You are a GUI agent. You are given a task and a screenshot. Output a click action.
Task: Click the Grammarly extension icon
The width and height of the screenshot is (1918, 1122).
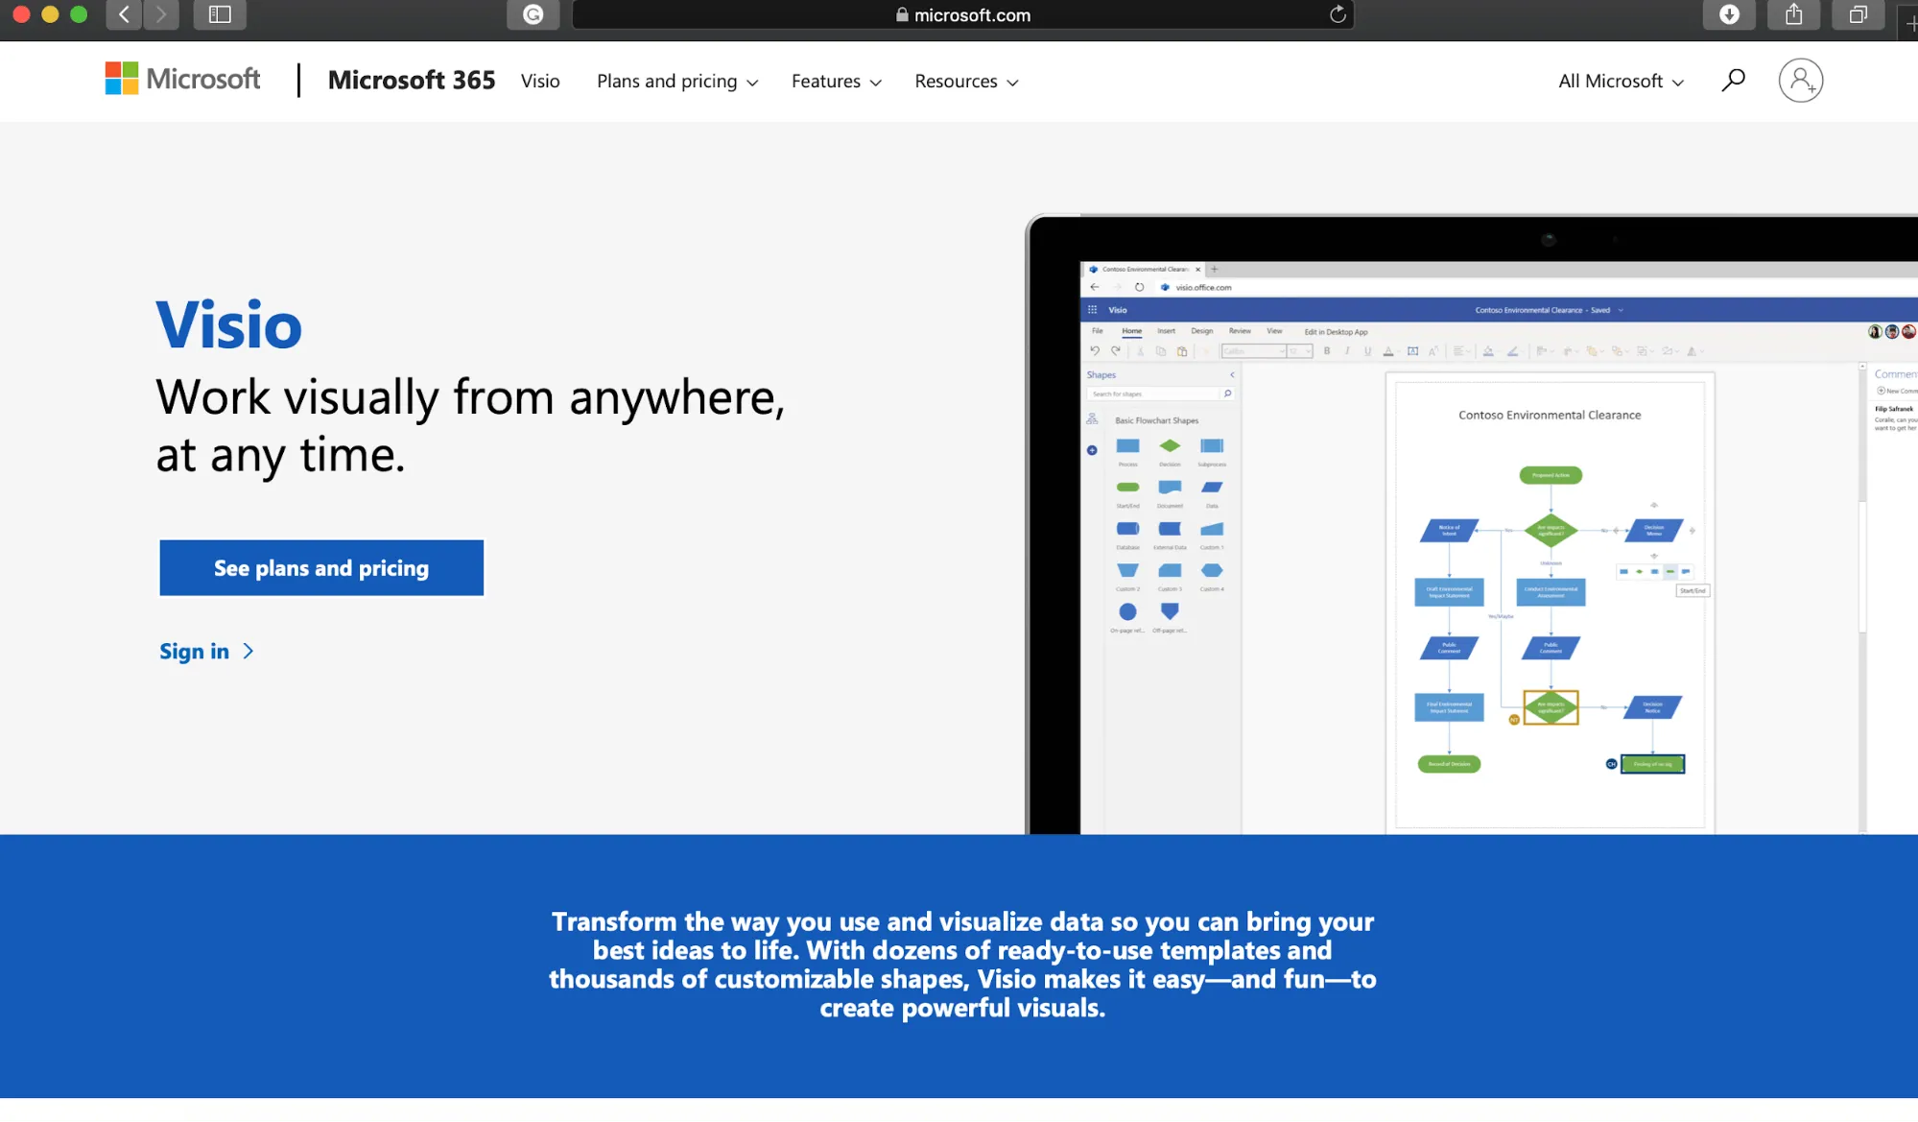tap(533, 14)
